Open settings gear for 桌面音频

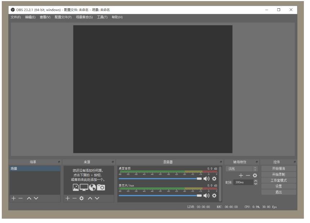click(214, 179)
